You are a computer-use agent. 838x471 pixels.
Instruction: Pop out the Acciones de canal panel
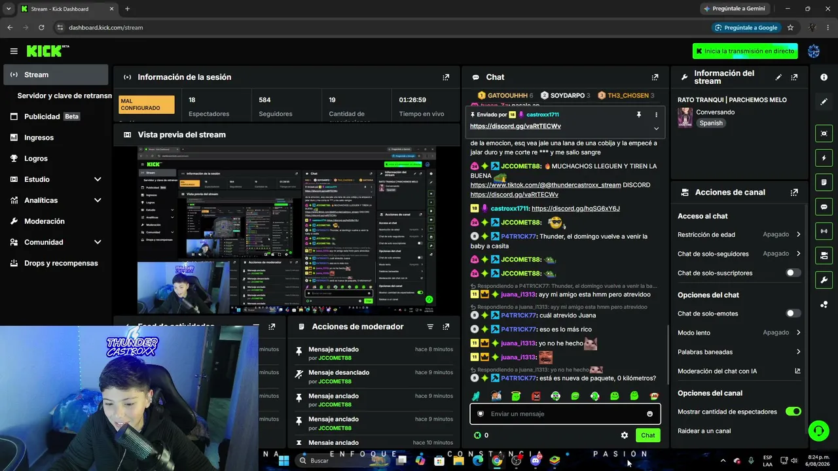pyautogui.click(x=794, y=192)
